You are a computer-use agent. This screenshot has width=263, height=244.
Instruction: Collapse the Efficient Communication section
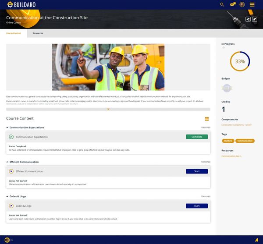[x=7, y=162]
